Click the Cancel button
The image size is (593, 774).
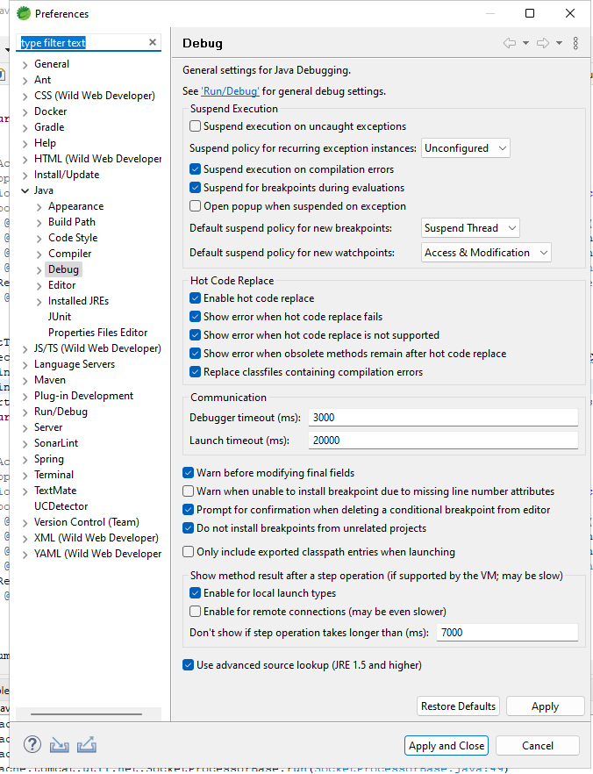point(538,746)
